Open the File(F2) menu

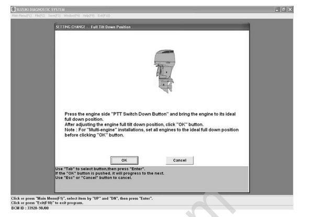40,16
